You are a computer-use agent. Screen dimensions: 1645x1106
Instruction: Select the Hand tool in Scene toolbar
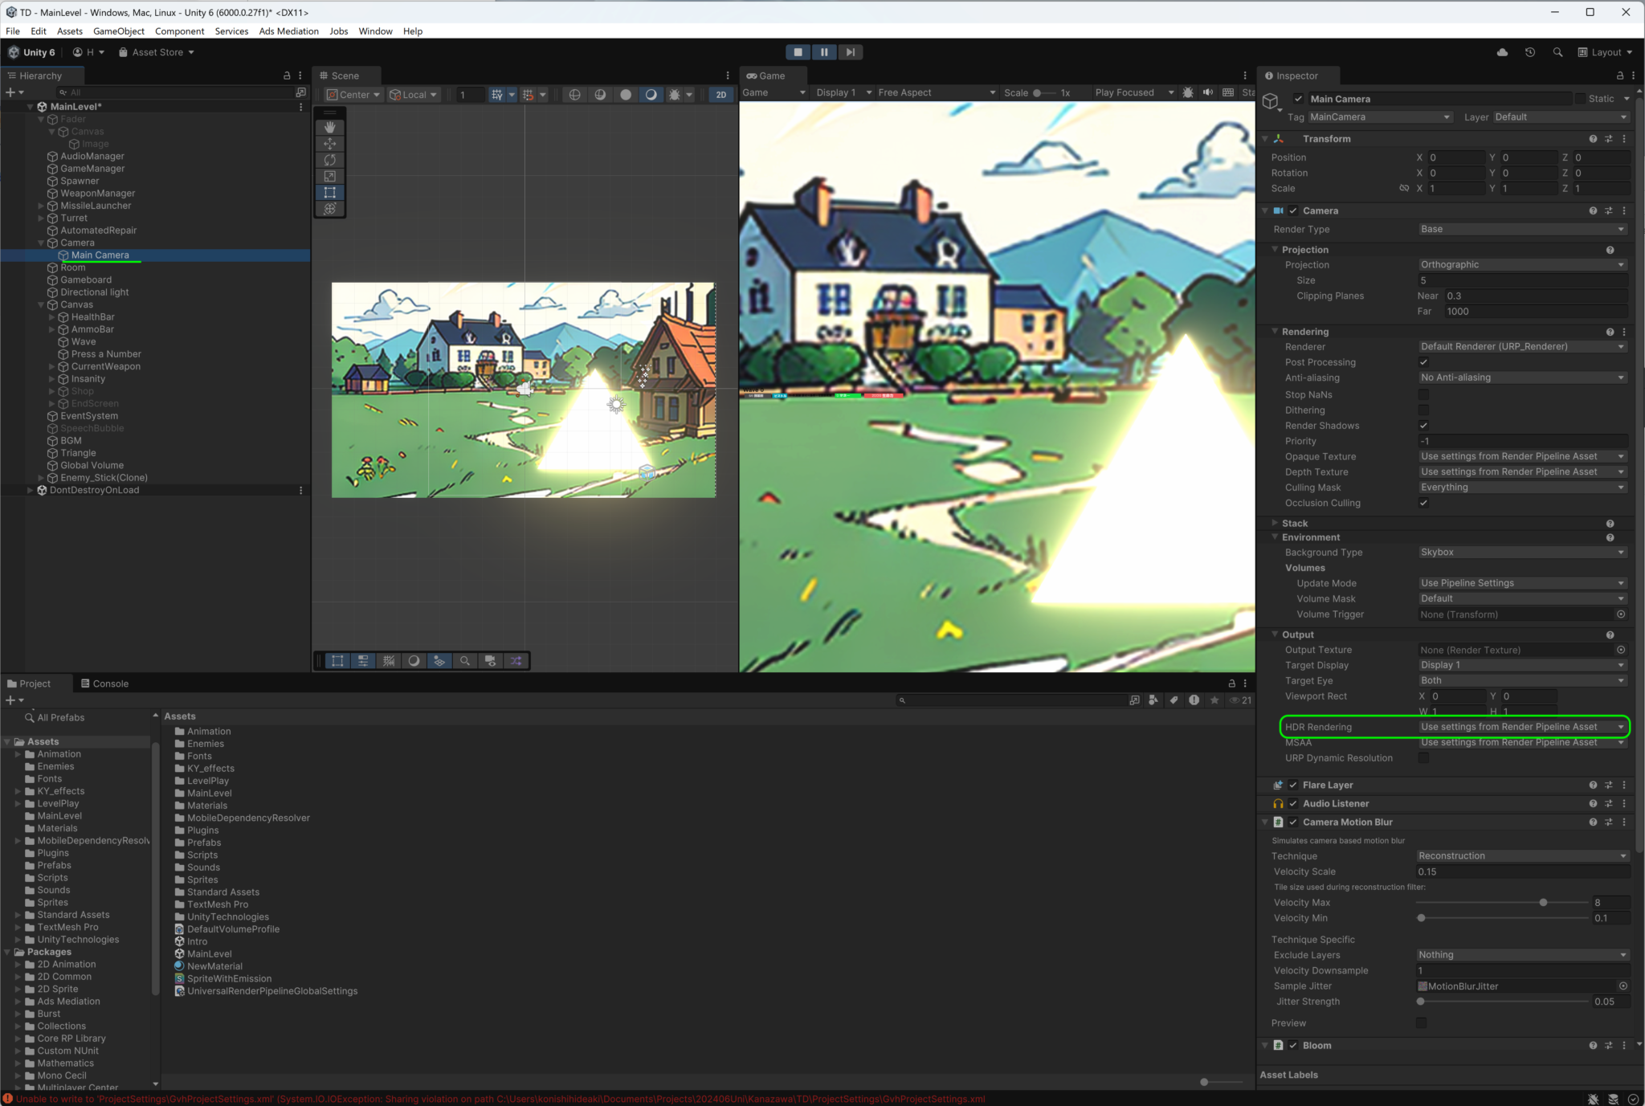329,127
